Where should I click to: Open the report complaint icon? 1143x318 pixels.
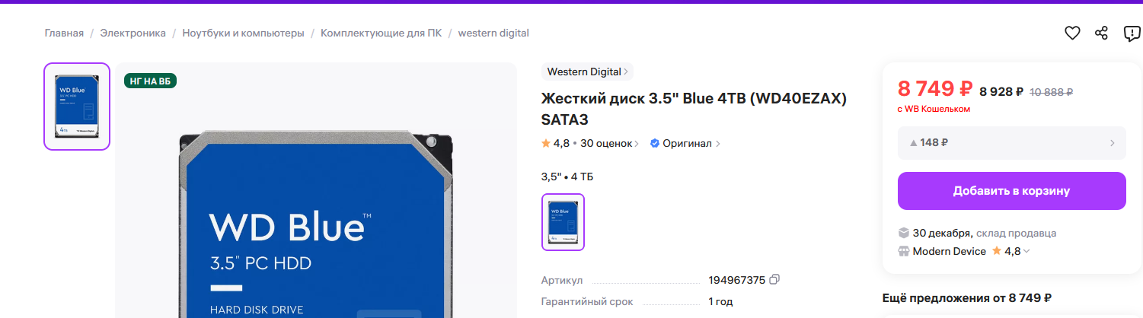(1132, 33)
